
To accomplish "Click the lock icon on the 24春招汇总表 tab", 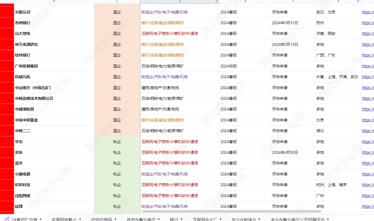I will (x=7, y=219).
